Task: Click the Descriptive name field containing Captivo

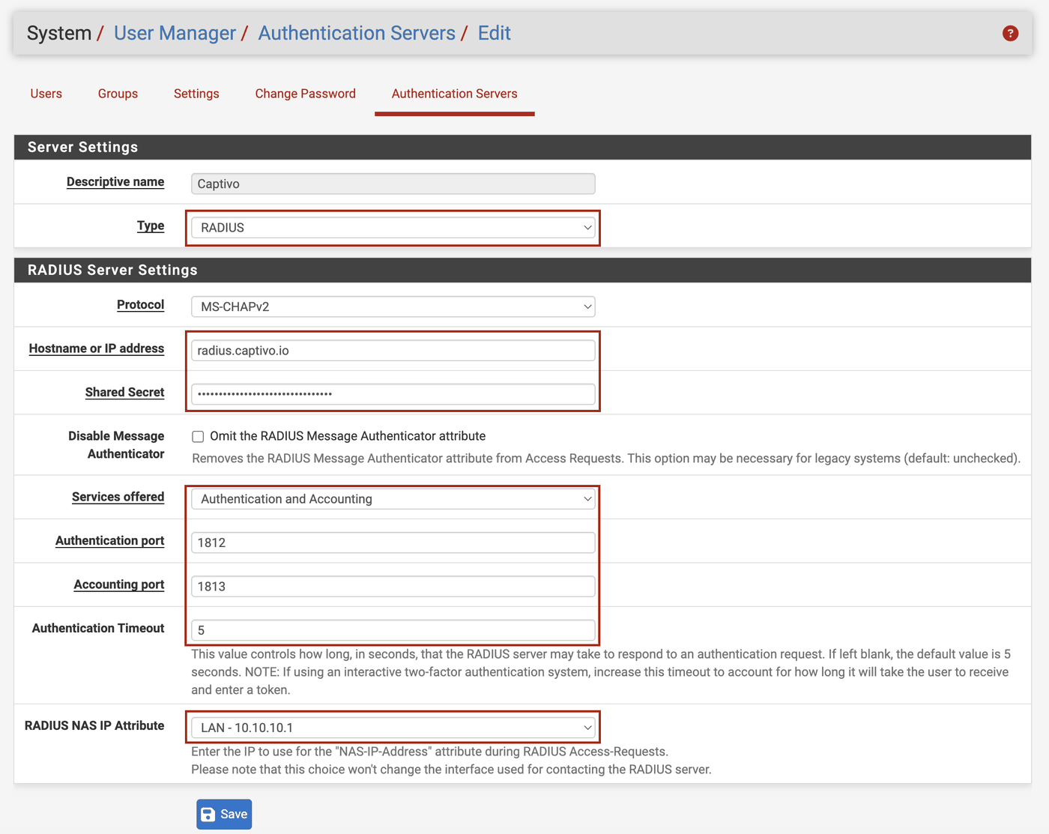Action: tap(393, 184)
